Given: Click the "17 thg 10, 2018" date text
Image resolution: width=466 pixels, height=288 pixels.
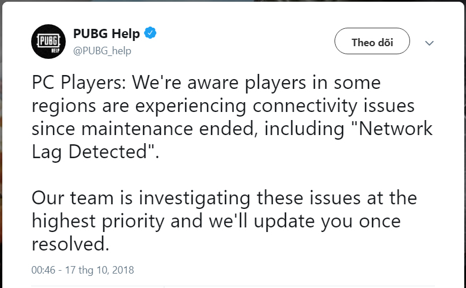Looking at the screenshot, I should (100, 270).
